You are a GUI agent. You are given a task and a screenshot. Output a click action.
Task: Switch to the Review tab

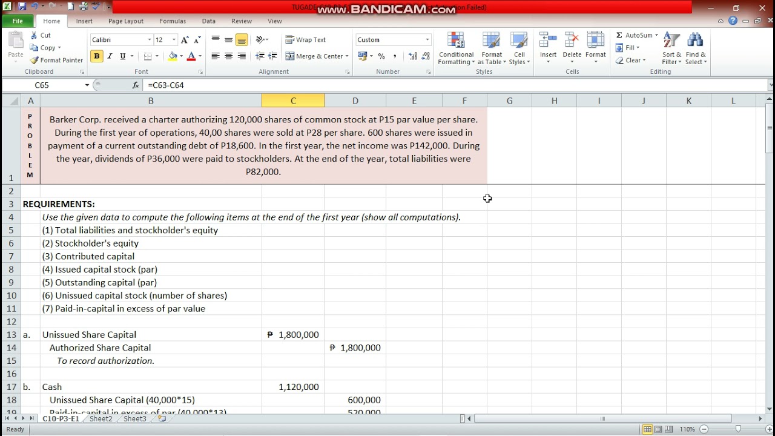242,21
